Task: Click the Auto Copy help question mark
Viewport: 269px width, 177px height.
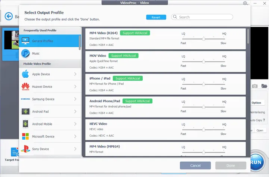Action: pyautogui.click(x=264, y=120)
